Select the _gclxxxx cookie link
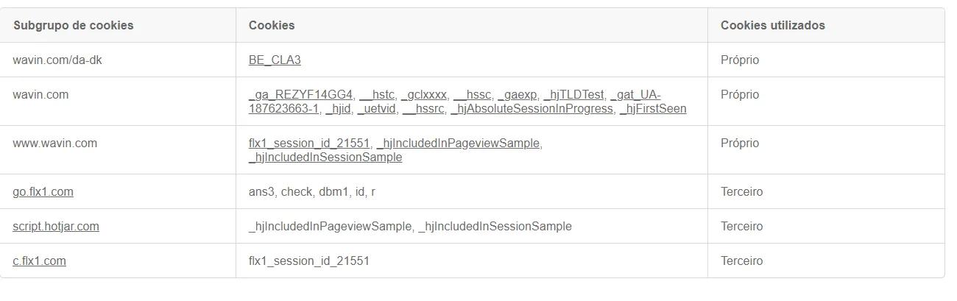 pos(424,95)
